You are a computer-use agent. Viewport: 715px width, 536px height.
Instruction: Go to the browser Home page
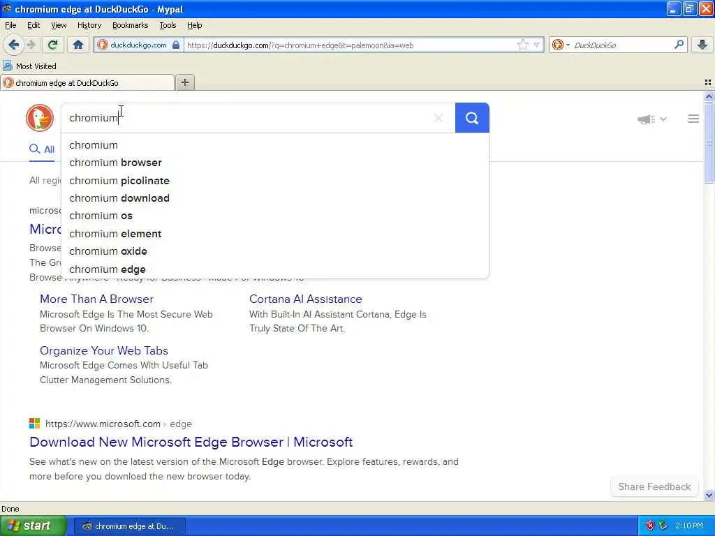pyautogui.click(x=78, y=45)
